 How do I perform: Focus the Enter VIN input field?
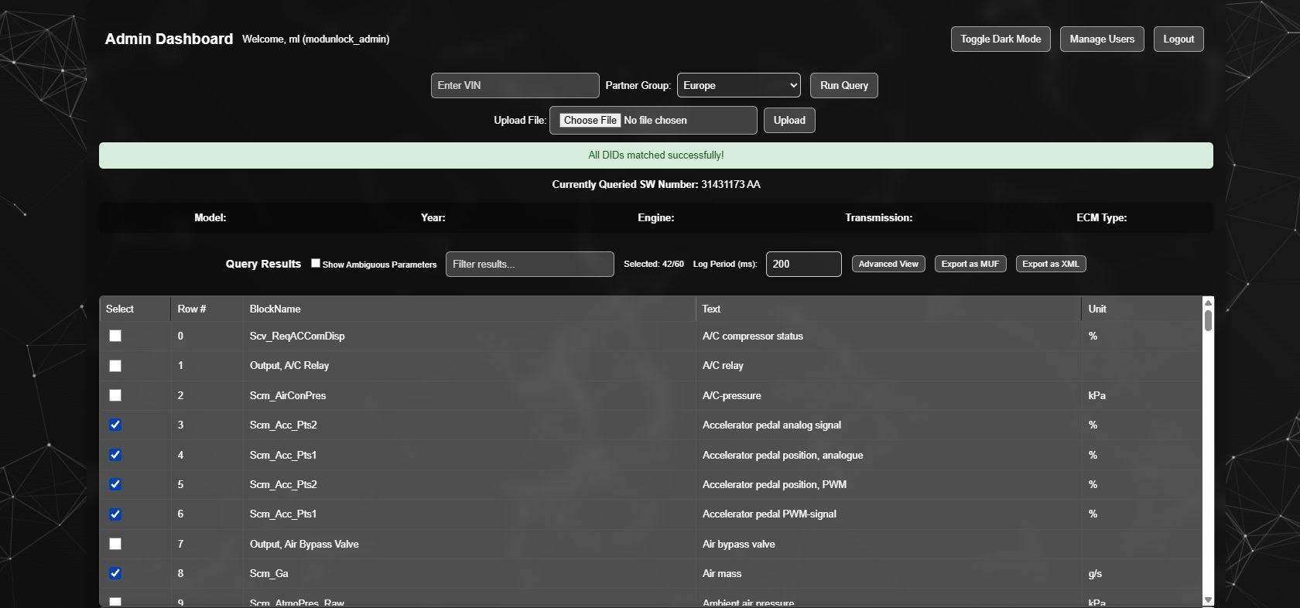pyautogui.click(x=515, y=85)
